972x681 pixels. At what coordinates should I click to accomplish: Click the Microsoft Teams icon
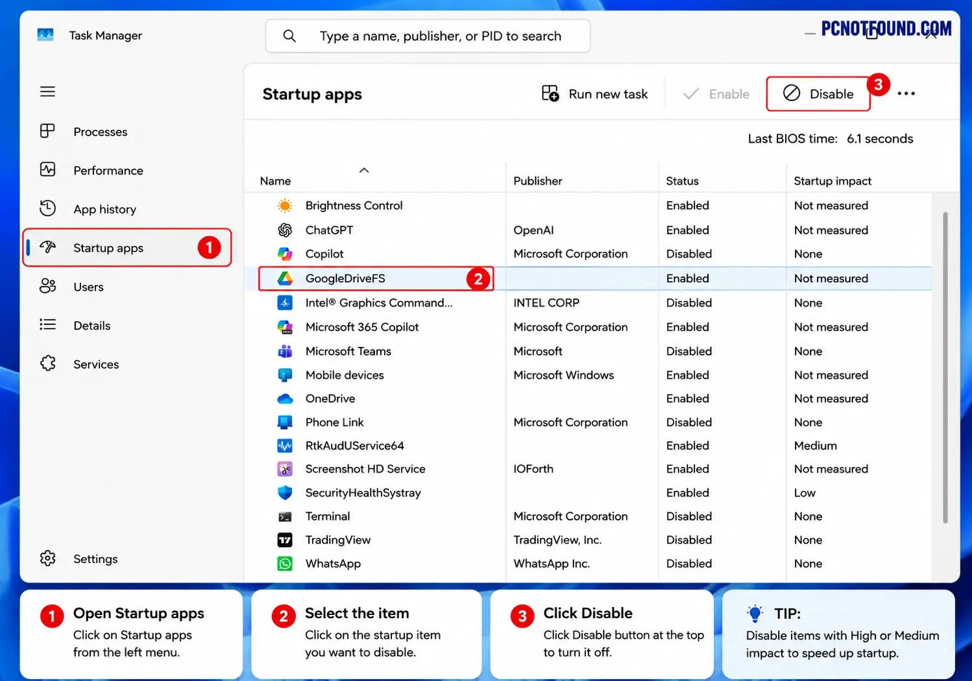tap(285, 351)
